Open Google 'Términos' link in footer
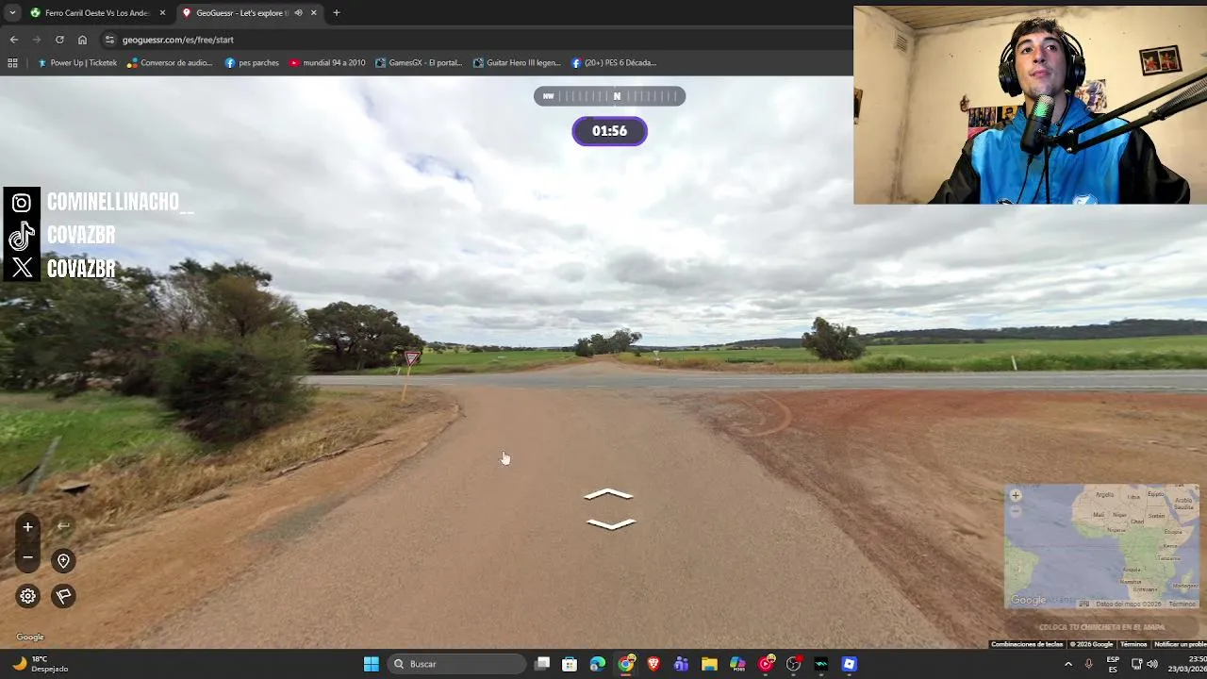Screen dimensions: 1207x679 [1133, 644]
